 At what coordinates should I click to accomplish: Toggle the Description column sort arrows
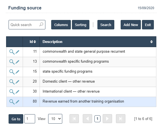tap(151, 42)
